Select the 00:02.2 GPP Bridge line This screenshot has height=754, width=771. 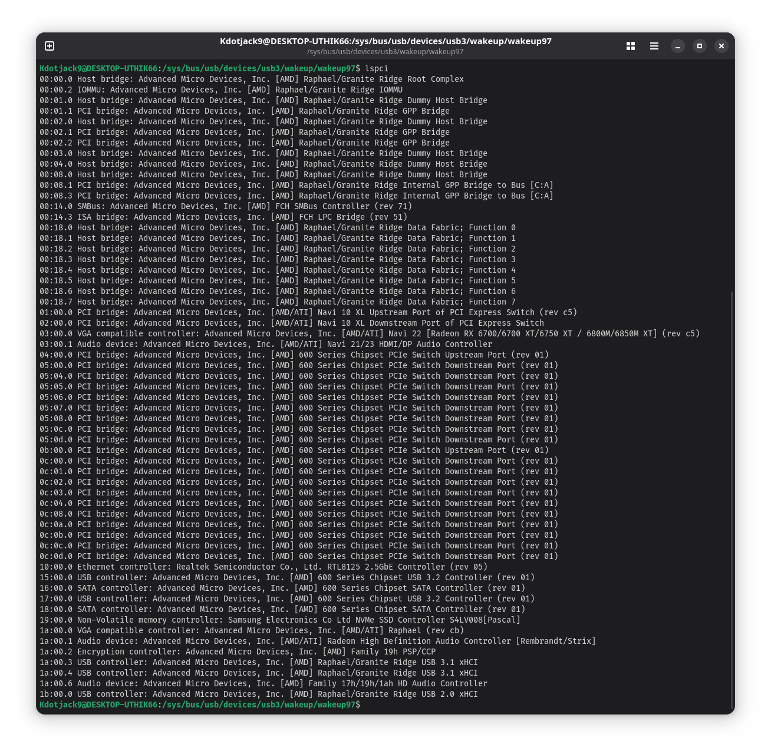pyautogui.click(x=245, y=143)
